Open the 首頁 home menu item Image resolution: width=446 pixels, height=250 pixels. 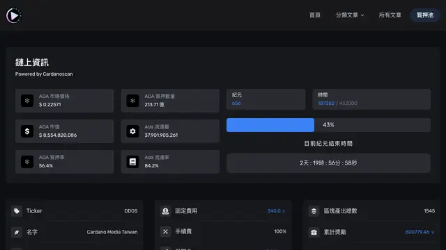coord(314,15)
